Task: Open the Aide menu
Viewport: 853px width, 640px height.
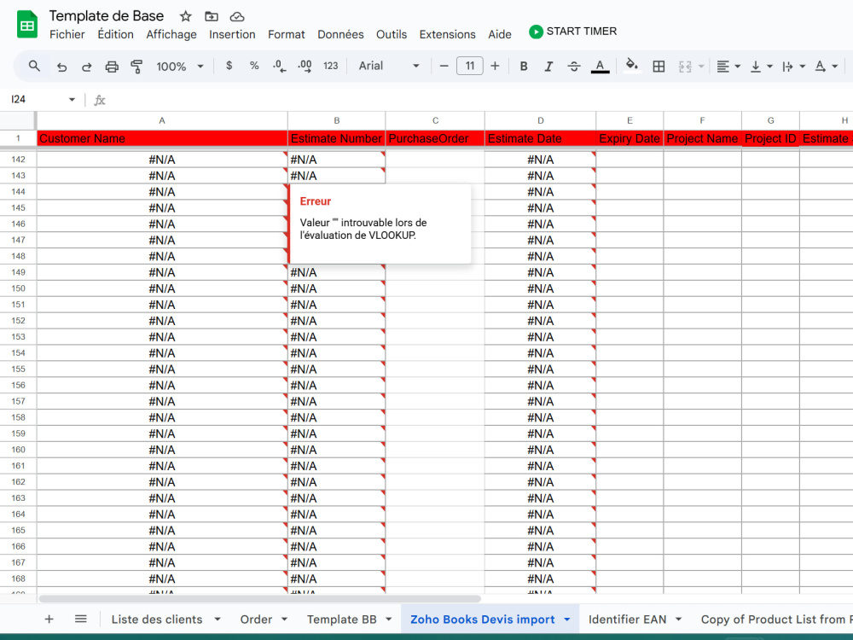Action: 499,34
